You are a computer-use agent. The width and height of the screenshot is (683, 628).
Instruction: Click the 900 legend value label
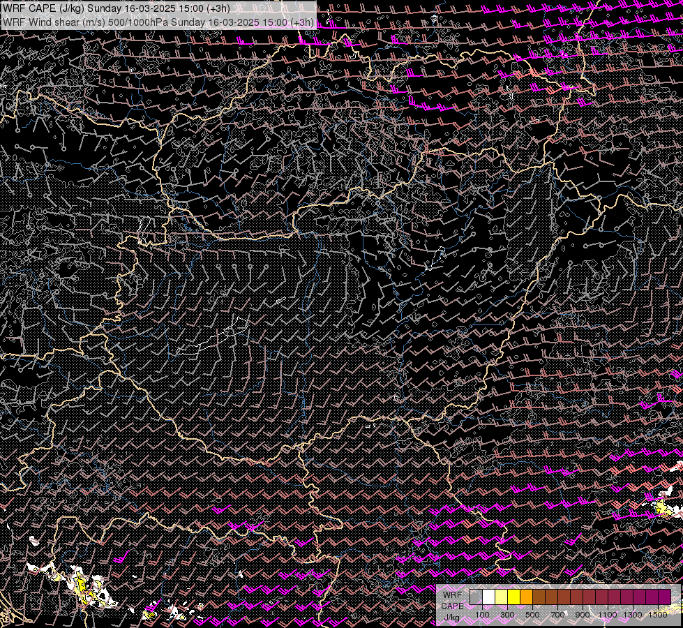[583, 615]
